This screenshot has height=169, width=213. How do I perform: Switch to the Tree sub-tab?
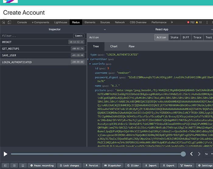pos(96,46)
